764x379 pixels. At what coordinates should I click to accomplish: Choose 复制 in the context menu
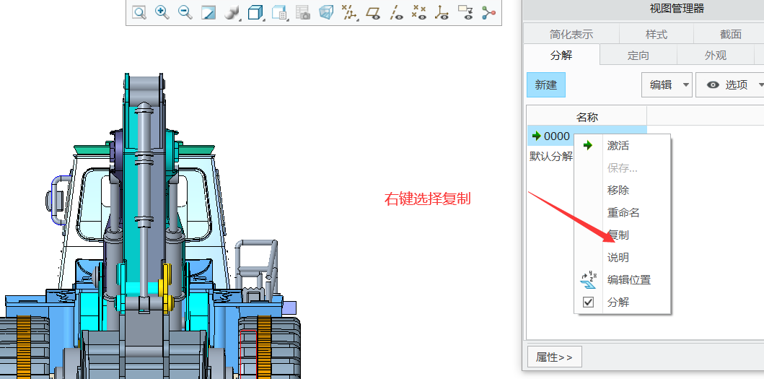[x=618, y=235]
